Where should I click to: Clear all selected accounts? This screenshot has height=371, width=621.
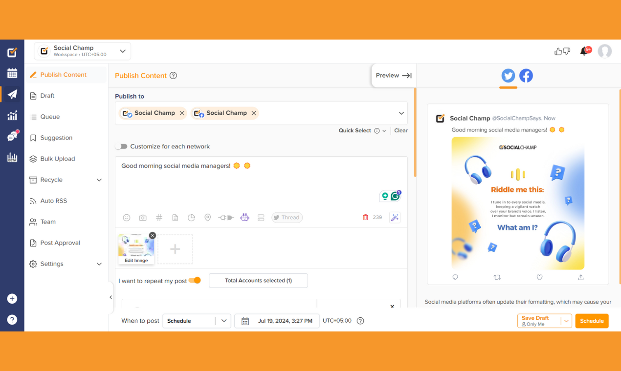coord(400,130)
